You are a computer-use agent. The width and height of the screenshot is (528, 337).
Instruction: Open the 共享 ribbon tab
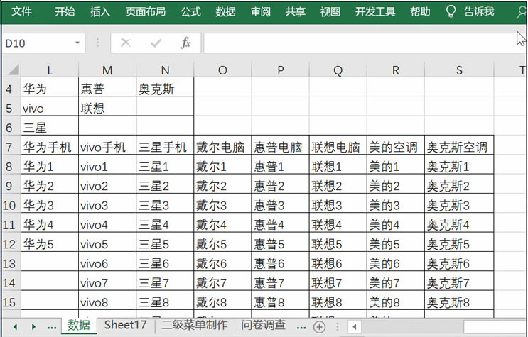pyautogui.click(x=296, y=12)
